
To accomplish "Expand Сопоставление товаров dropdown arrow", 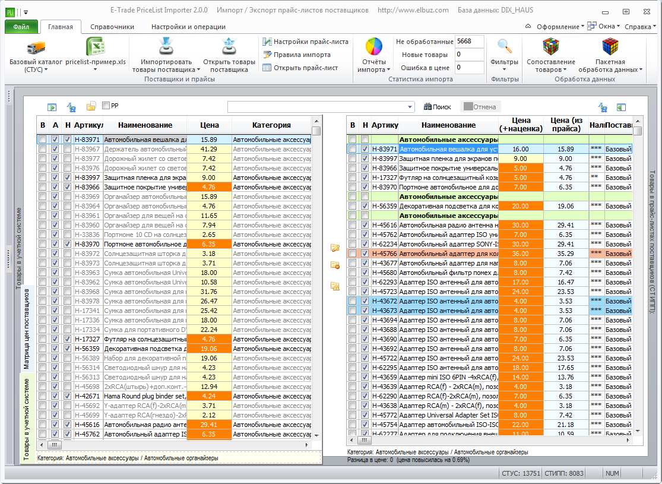I will tap(565, 69).
